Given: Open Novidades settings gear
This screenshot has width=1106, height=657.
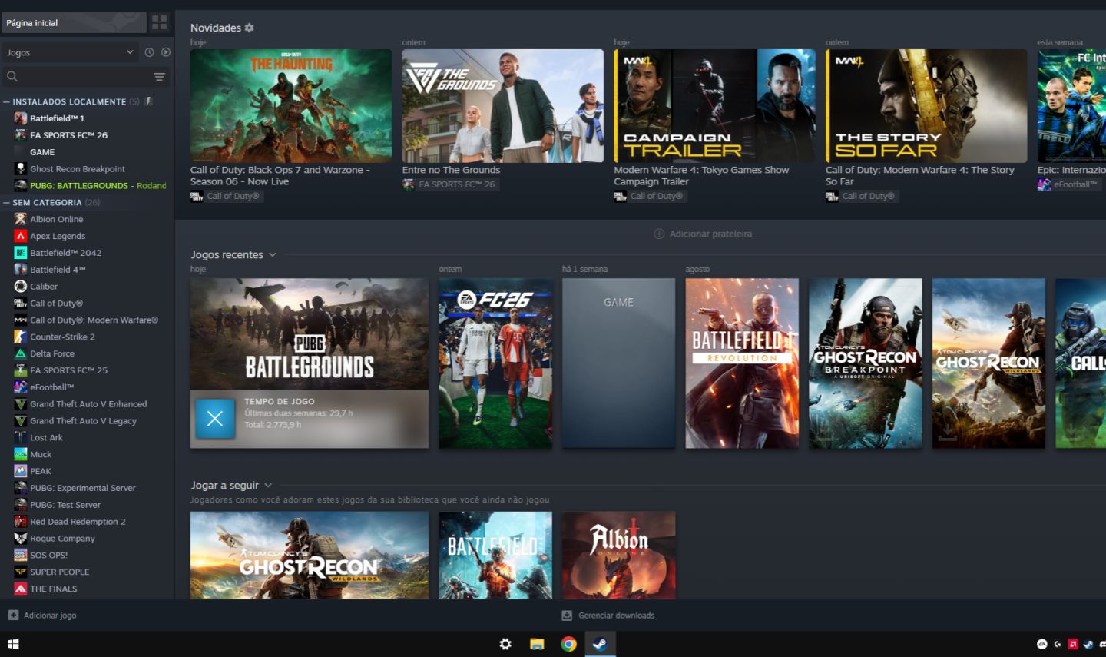Looking at the screenshot, I should [249, 28].
